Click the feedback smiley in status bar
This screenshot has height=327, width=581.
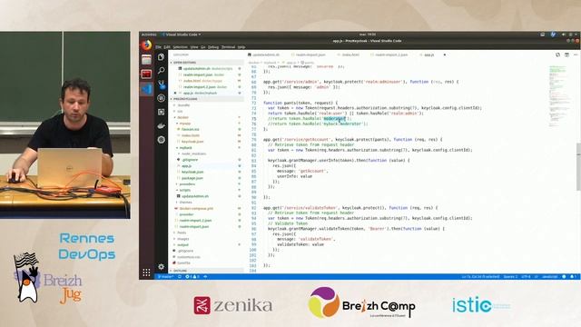click(564, 276)
